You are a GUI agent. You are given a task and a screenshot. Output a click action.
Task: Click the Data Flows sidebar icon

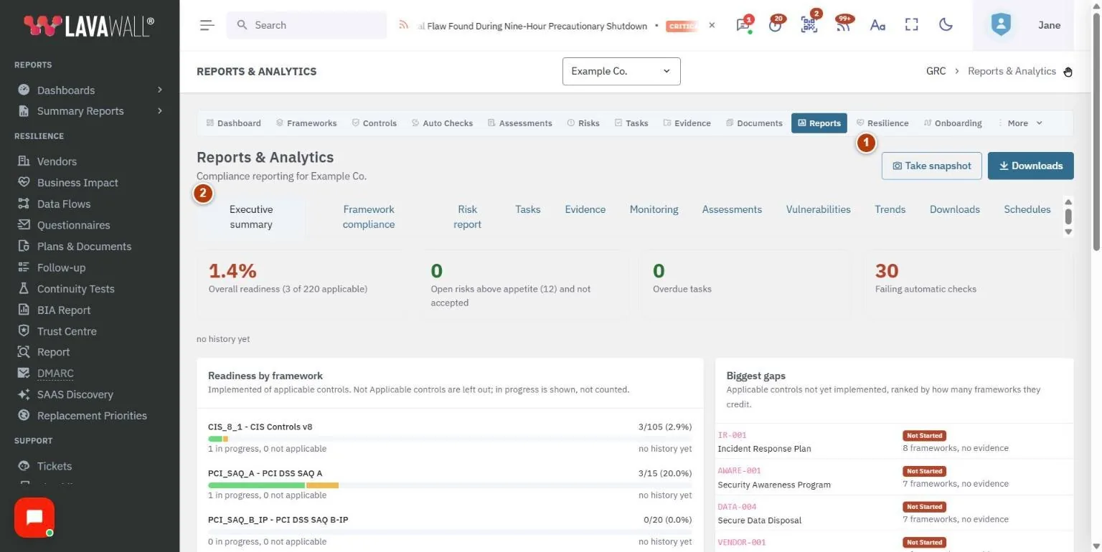coord(24,204)
